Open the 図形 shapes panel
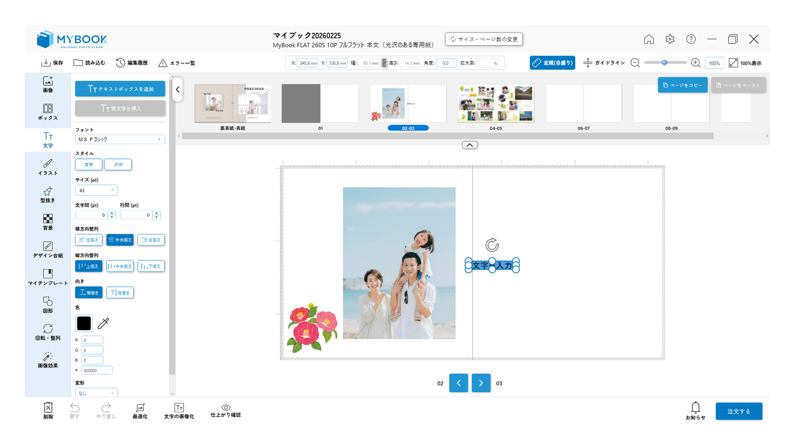 [x=48, y=305]
